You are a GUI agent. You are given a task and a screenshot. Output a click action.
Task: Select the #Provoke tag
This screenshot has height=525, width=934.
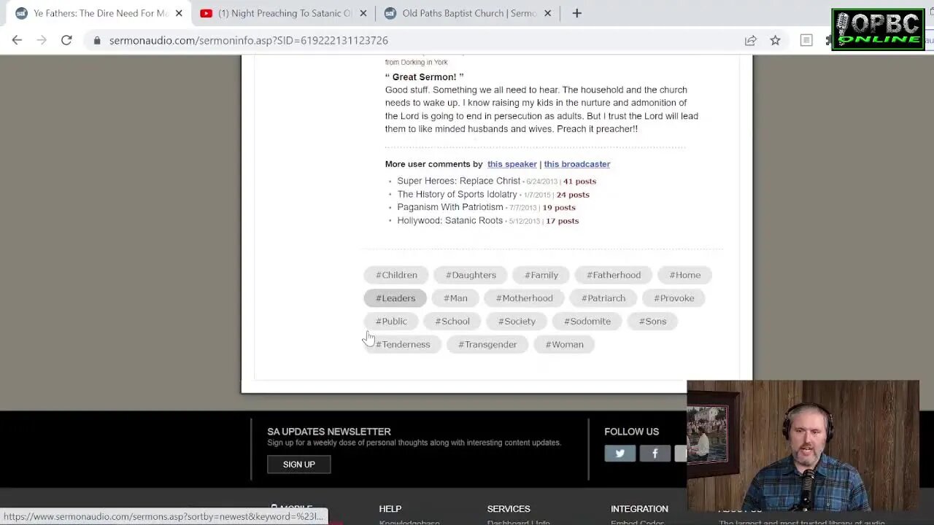click(674, 298)
